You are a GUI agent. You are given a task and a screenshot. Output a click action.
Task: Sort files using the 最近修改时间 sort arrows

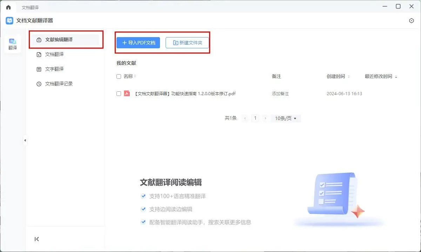point(396,76)
